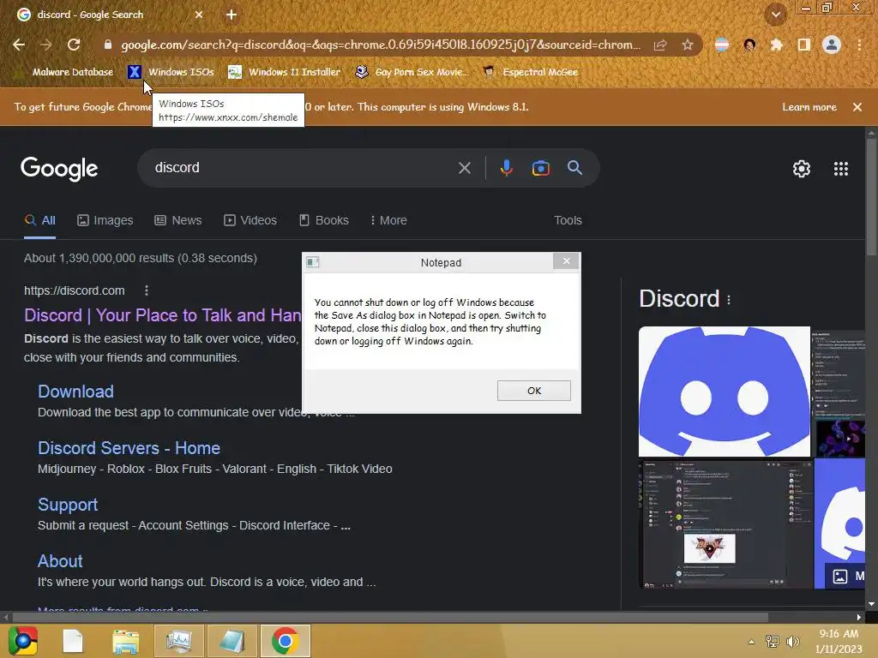Open the About sitelink
Image resolution: width=878 pixels, height=658 pixels.
click(60, 561)
